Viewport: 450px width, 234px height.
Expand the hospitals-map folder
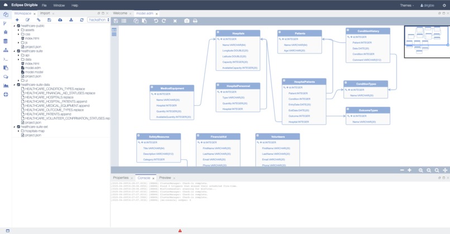(18, 131)
